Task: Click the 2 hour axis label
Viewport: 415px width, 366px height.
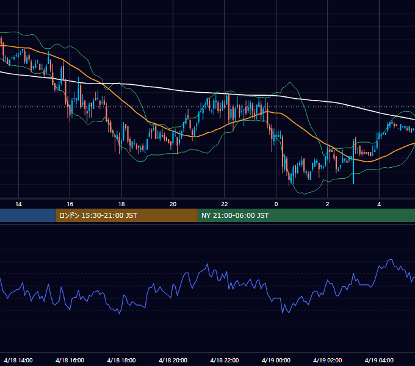Action: click(x=327, y=204)
